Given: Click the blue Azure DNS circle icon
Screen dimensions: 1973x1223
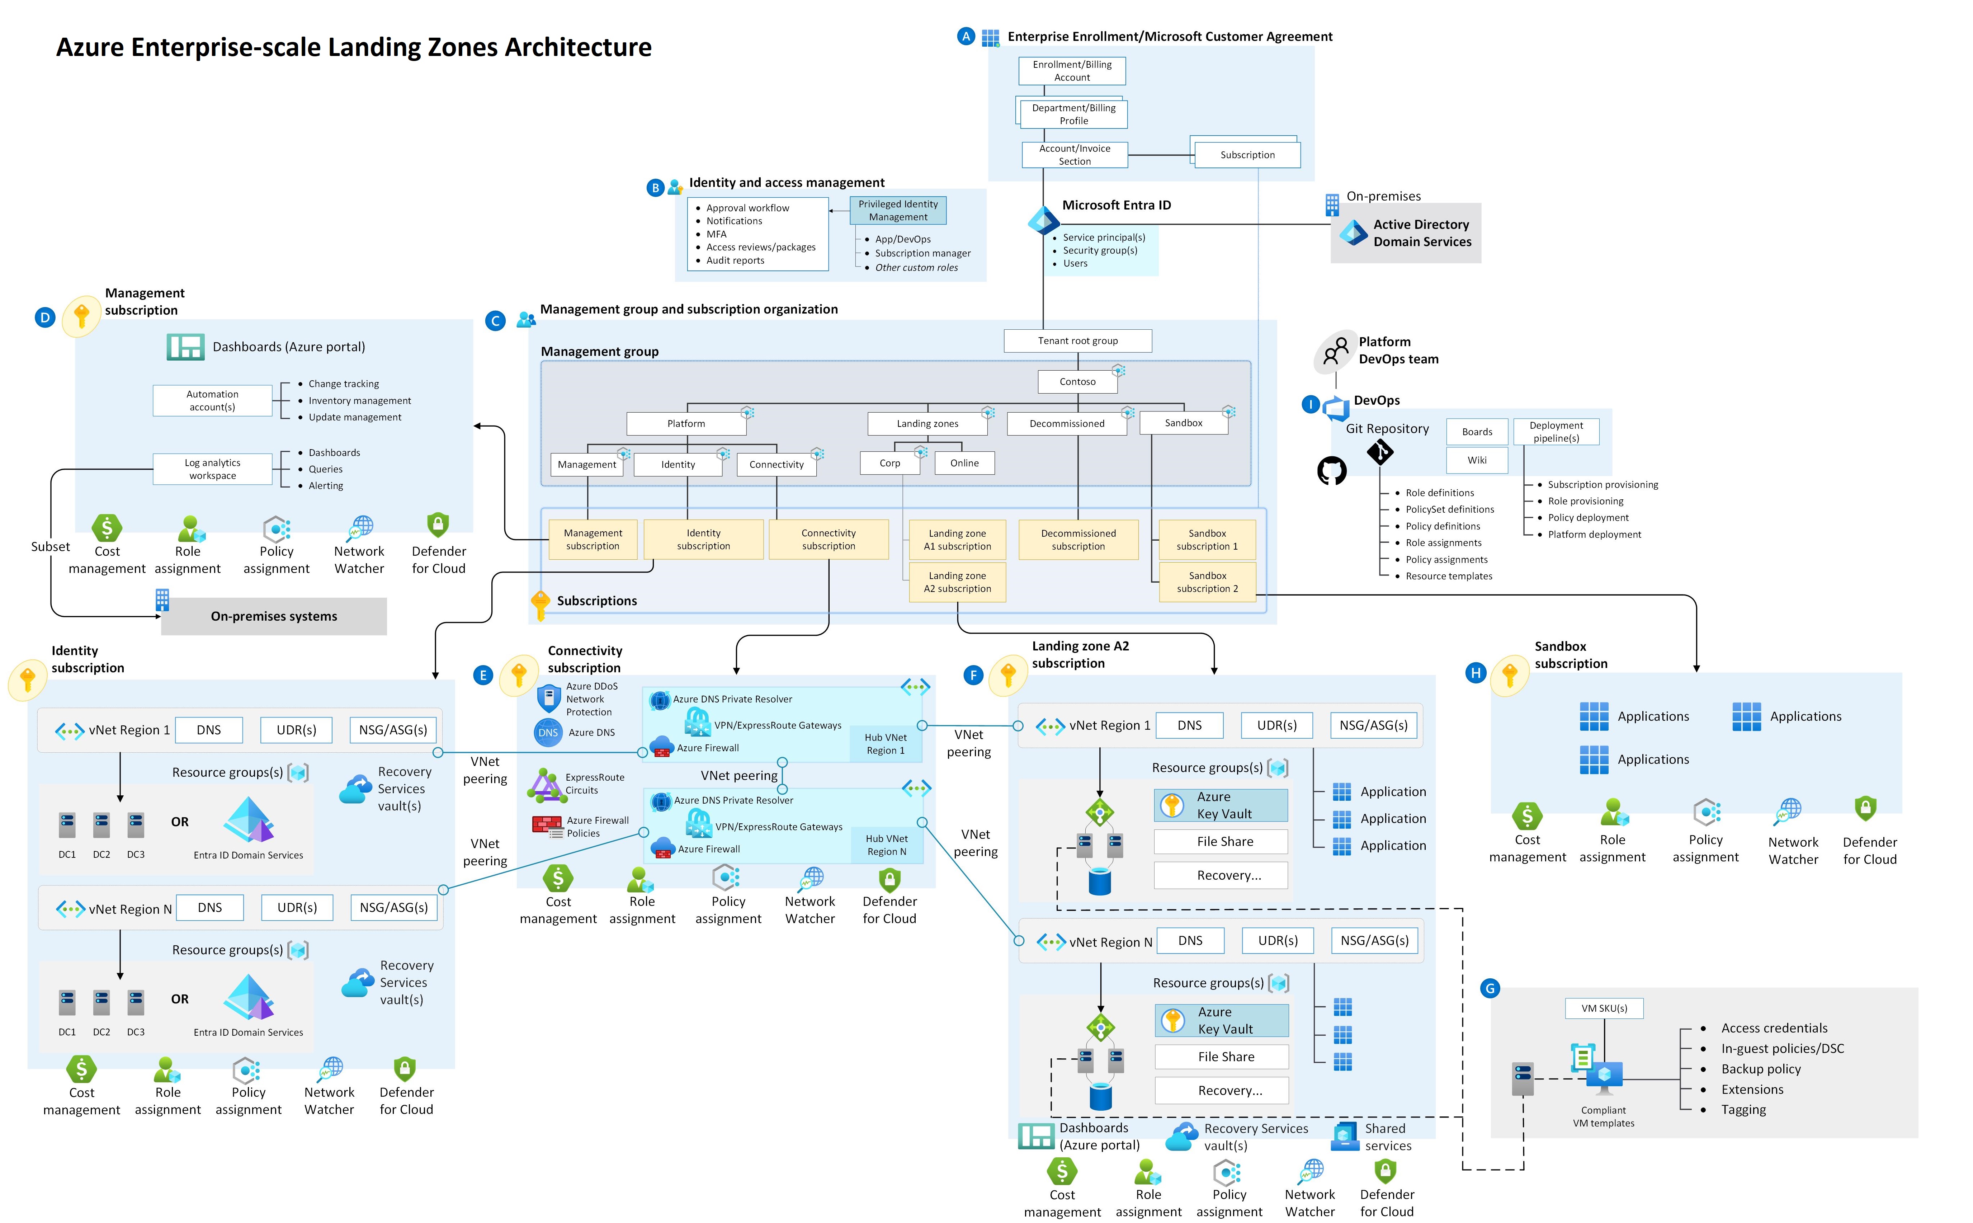Looking at the screenshot, I should tap(548, 733).
